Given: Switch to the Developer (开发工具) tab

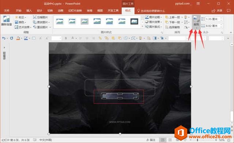Looking at the screenshot, I should [113, 11].
